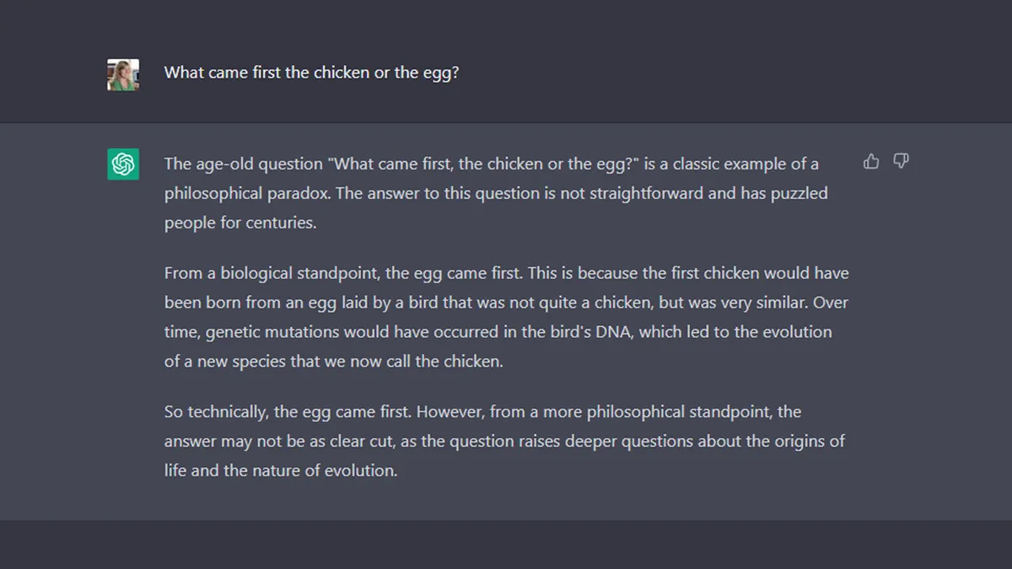Viewport: 1012px width, 569px height.
Task: Click the green ChatGPT logo avatar
Action: click(123, 164)
